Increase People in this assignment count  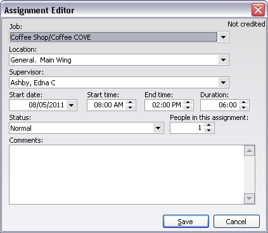point(209,125)
